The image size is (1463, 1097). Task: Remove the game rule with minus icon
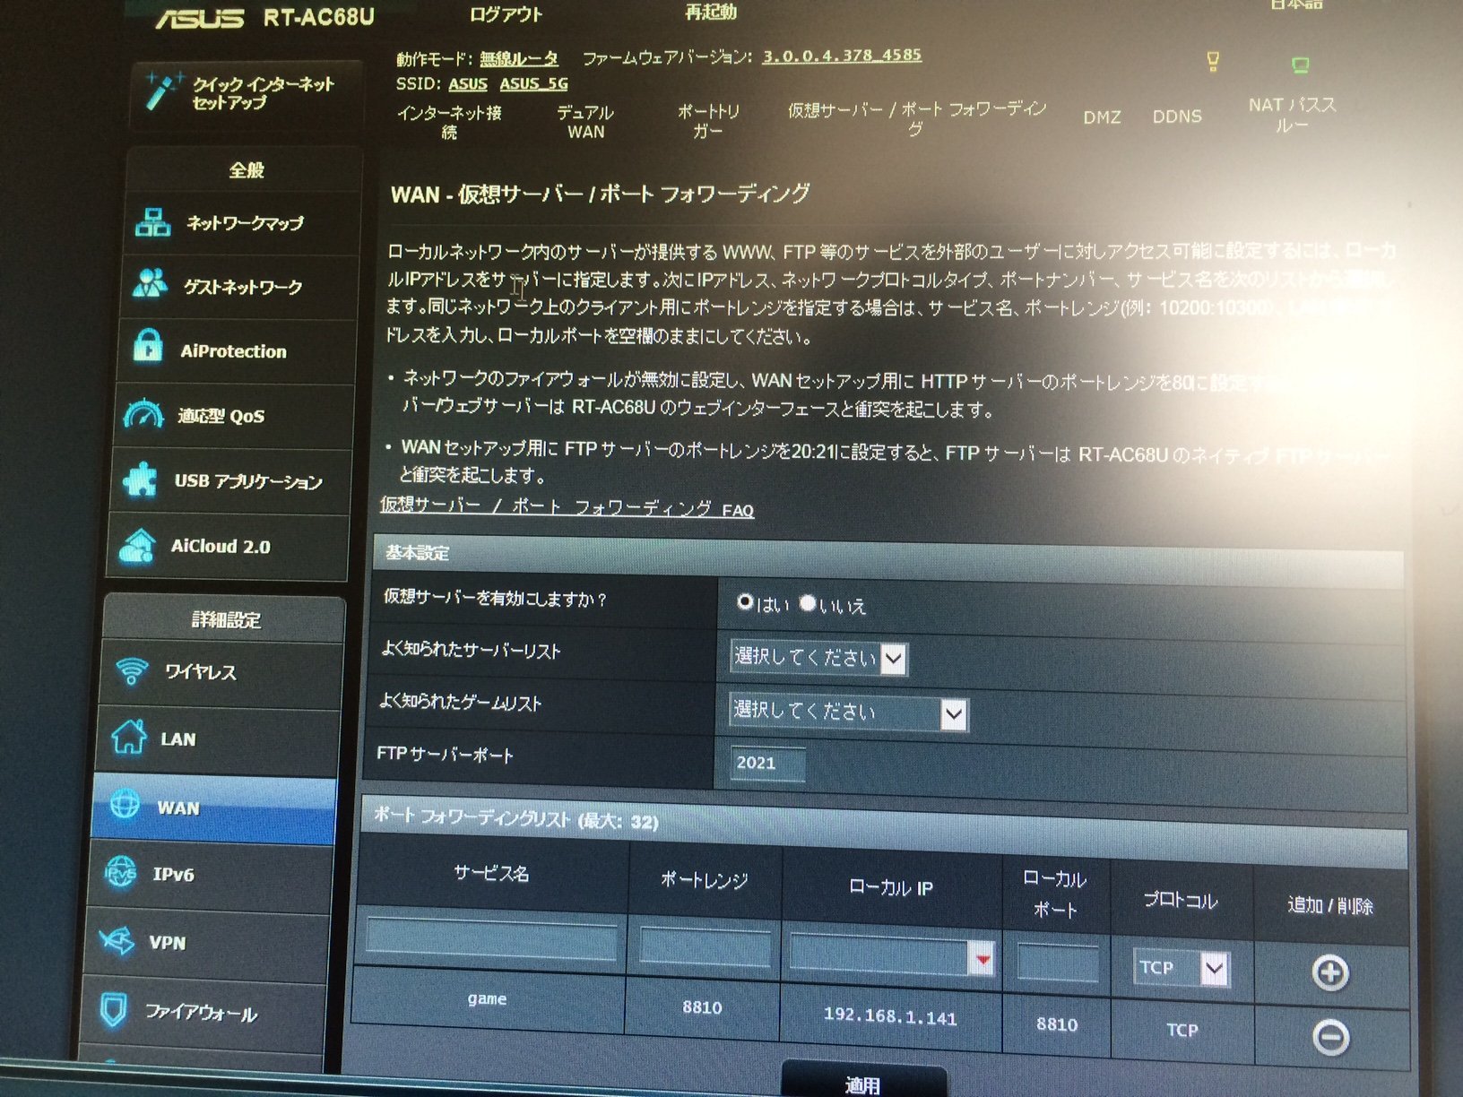[1330, 1037]
